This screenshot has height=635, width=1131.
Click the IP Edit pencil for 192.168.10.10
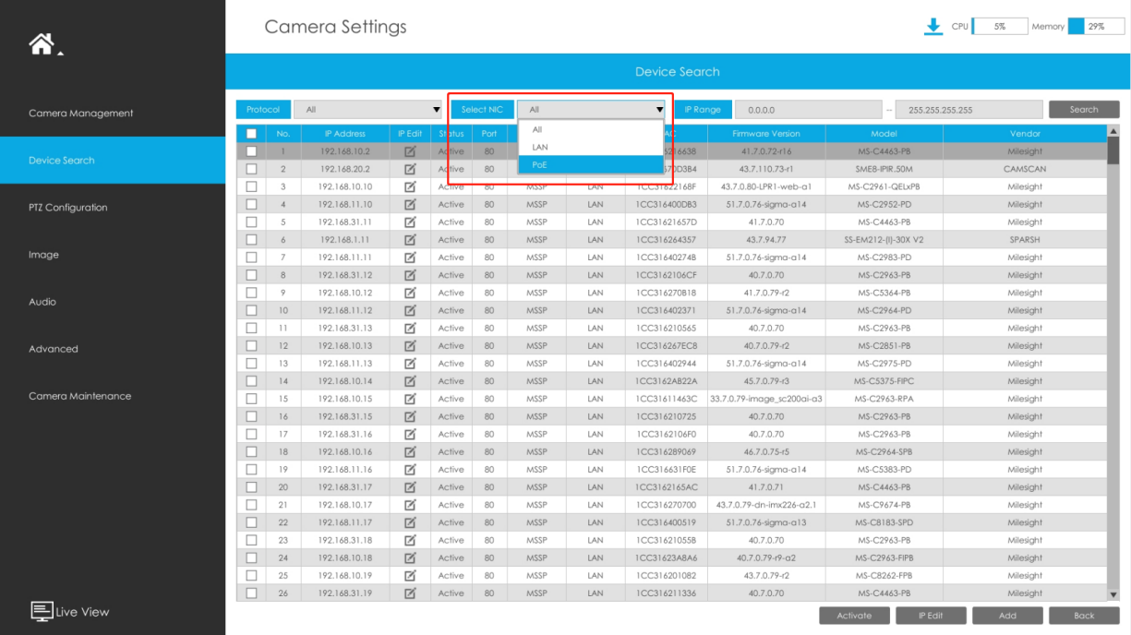(410, 186)
